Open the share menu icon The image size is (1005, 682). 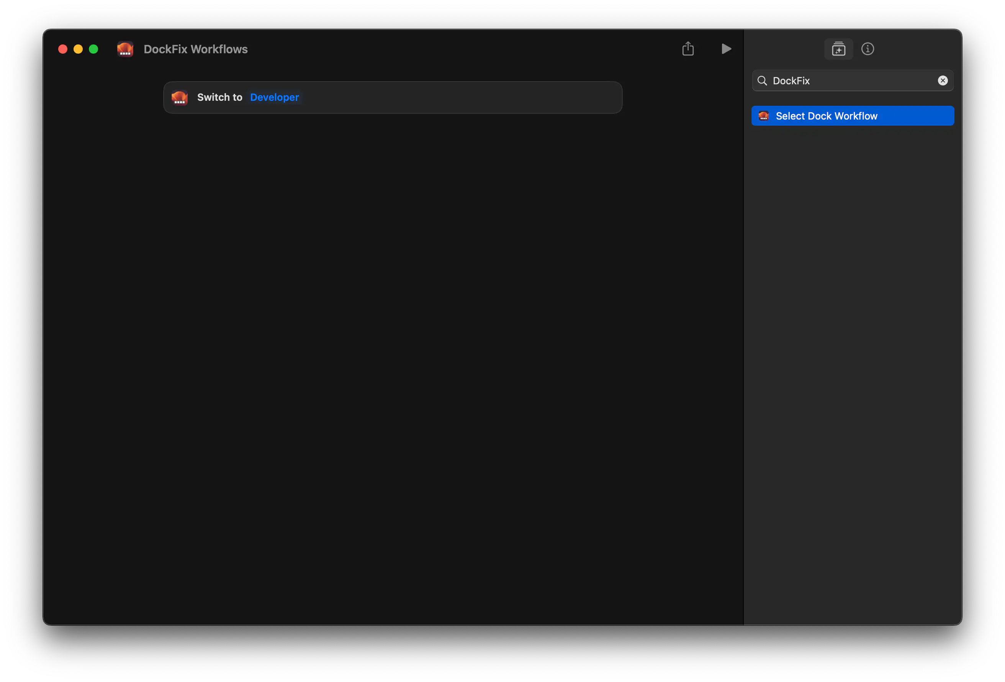[687, 48]
